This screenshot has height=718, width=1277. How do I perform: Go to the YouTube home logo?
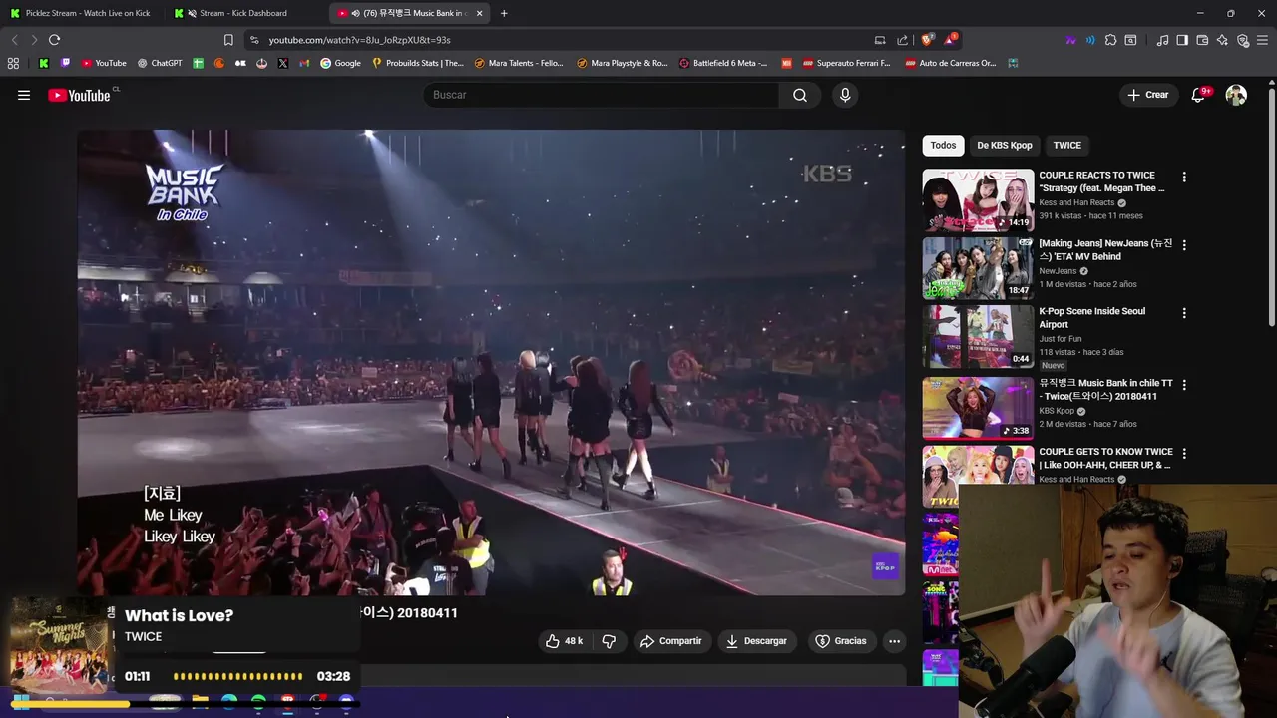click(79, 95)
